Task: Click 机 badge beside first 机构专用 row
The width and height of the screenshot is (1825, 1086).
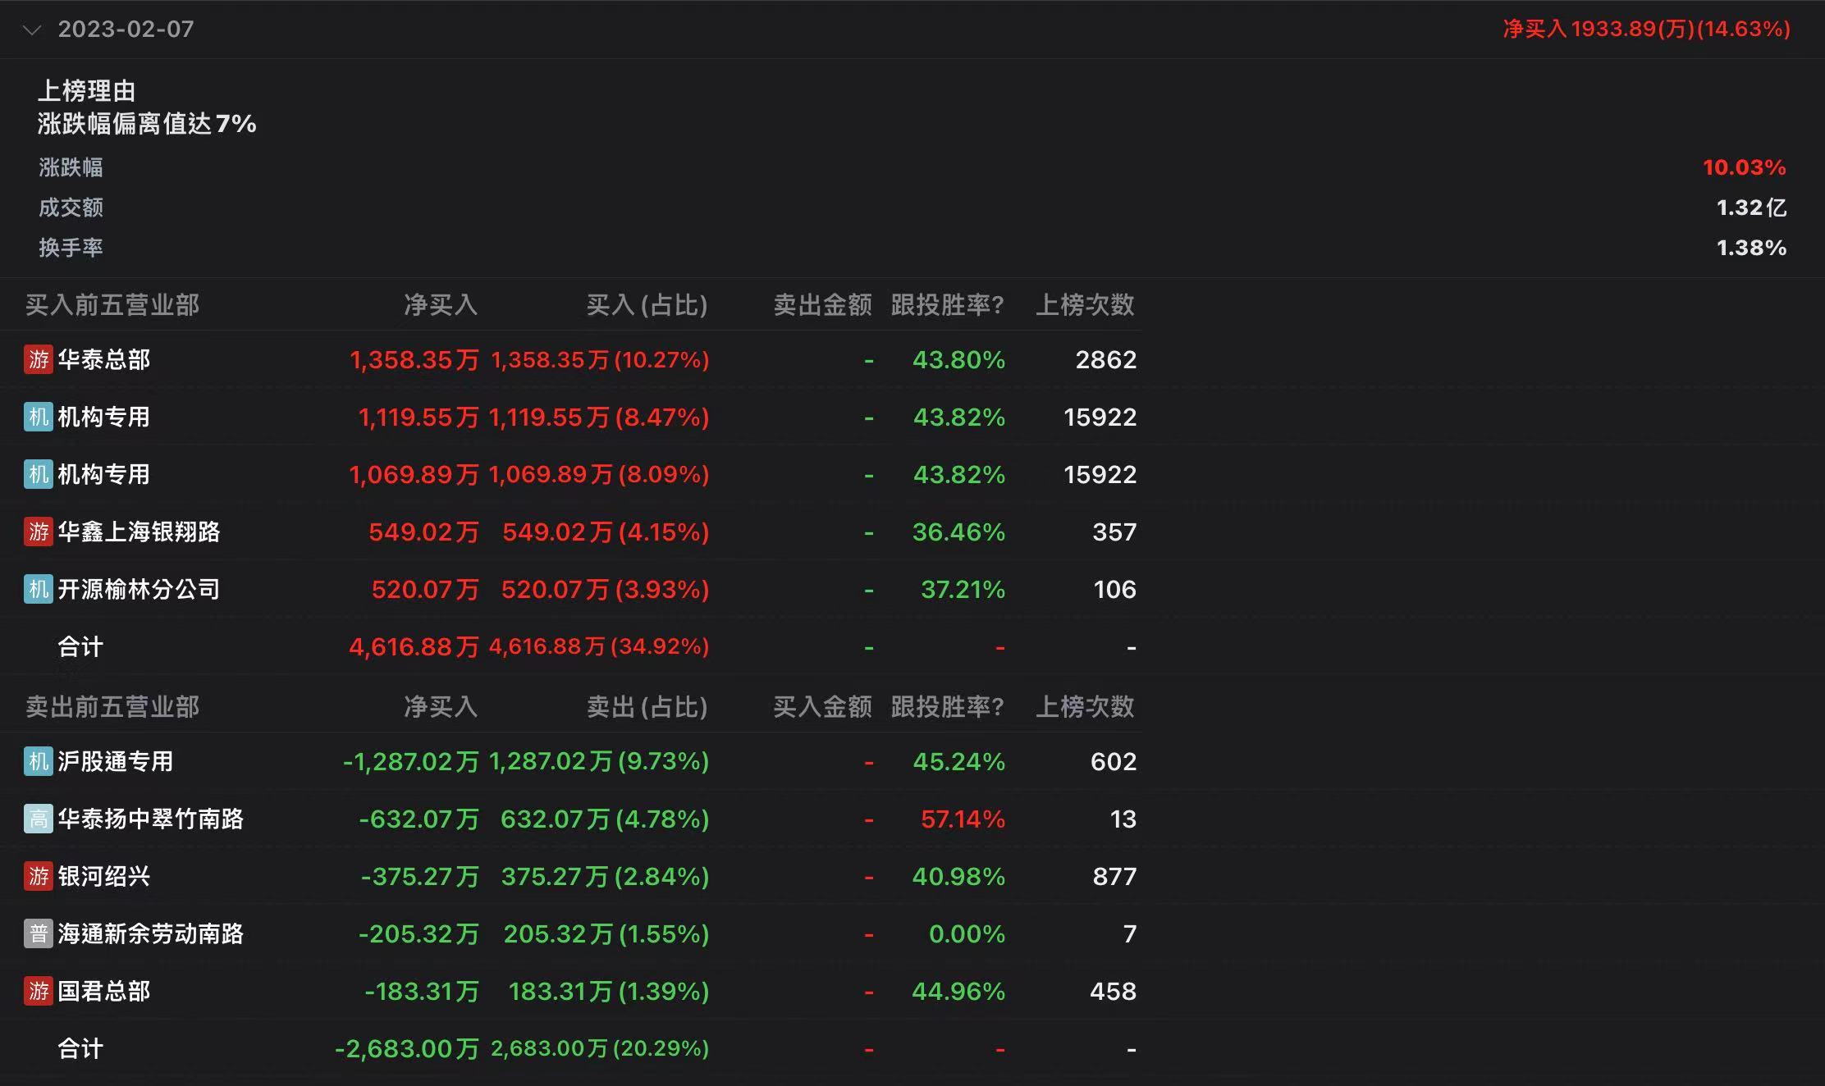Action: (x=39, y=417)
